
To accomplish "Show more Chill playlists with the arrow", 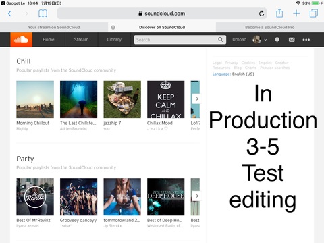I will 197,99.
